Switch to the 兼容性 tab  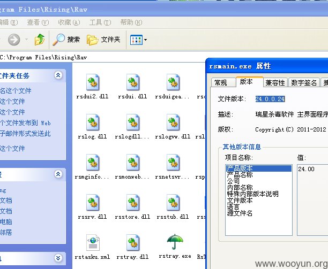(x=275, y=83)
